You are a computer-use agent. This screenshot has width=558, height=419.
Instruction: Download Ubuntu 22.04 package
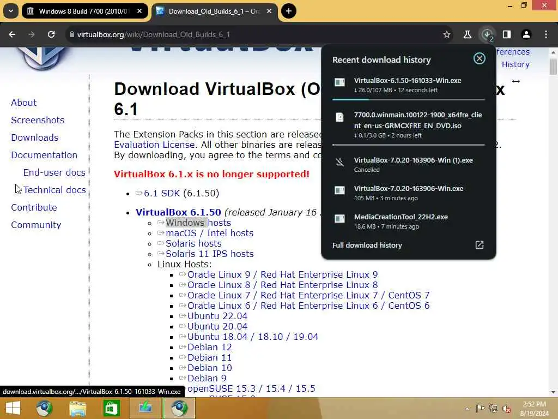(217, 316)
